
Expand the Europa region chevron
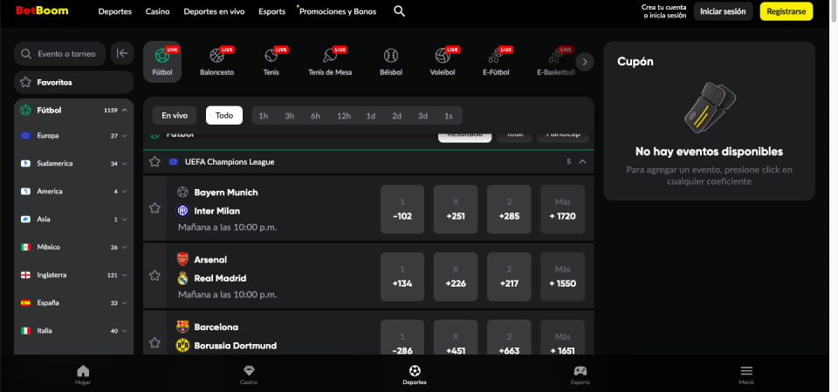pyautogui.click(x=125, y=136)
